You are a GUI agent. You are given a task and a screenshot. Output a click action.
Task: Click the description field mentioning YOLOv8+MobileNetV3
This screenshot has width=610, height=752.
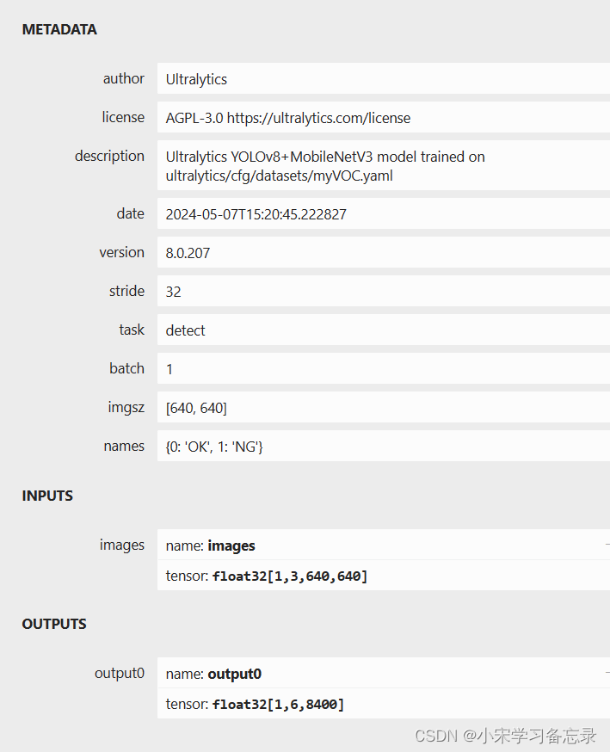pyautogui.click(x=384, y=166)
